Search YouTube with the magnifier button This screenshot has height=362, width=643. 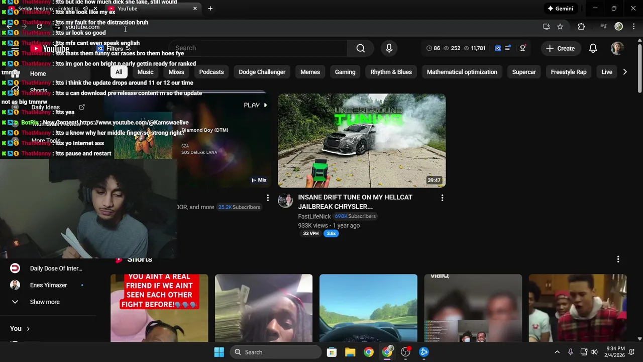point(361,48)
